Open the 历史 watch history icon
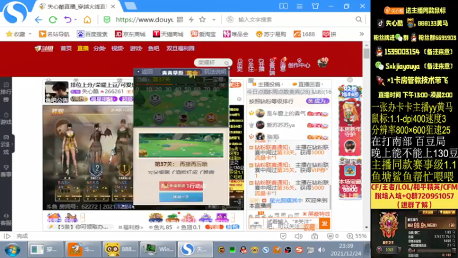Viewport: 458px width, 258px height. 240,65
